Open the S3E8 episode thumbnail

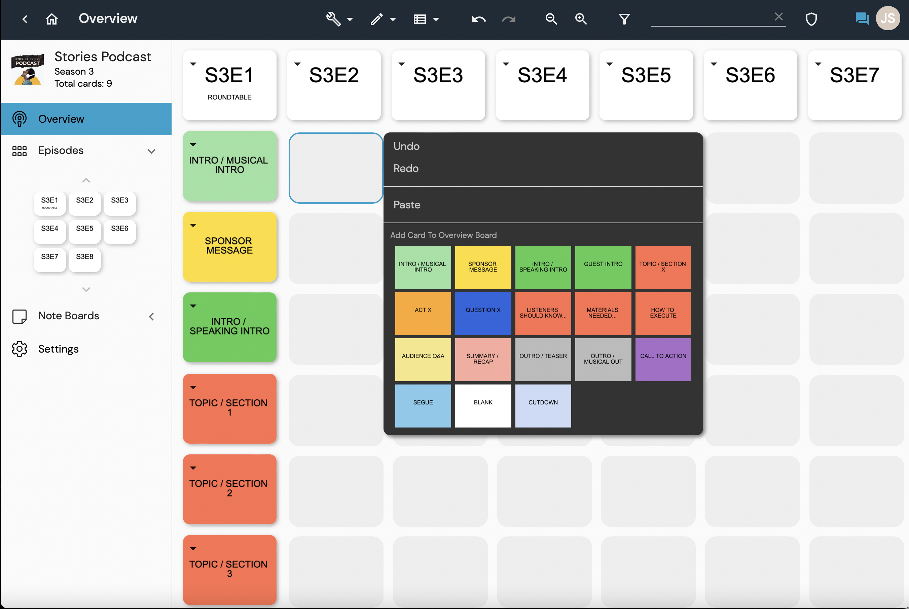coord(84,259)
